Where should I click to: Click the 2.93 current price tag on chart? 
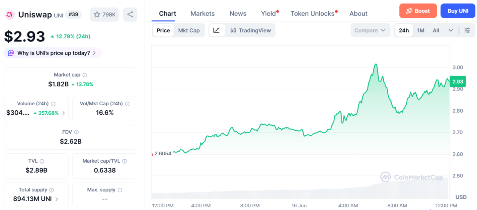pos(458,81)
